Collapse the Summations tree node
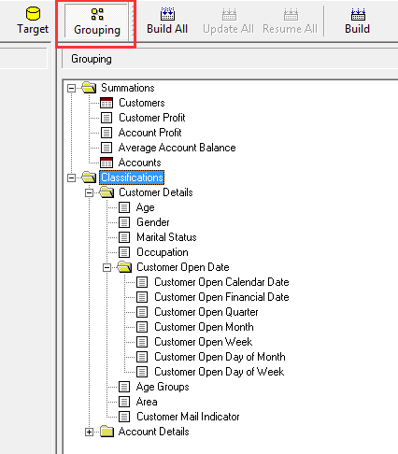This screenshot has height=454, width=398. click(71, 88)
